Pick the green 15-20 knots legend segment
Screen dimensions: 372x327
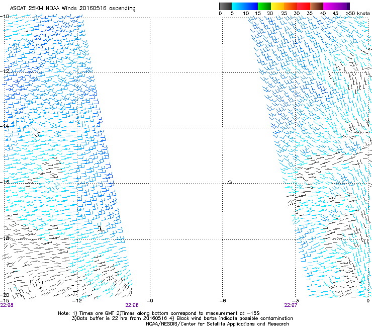[264, 6]
